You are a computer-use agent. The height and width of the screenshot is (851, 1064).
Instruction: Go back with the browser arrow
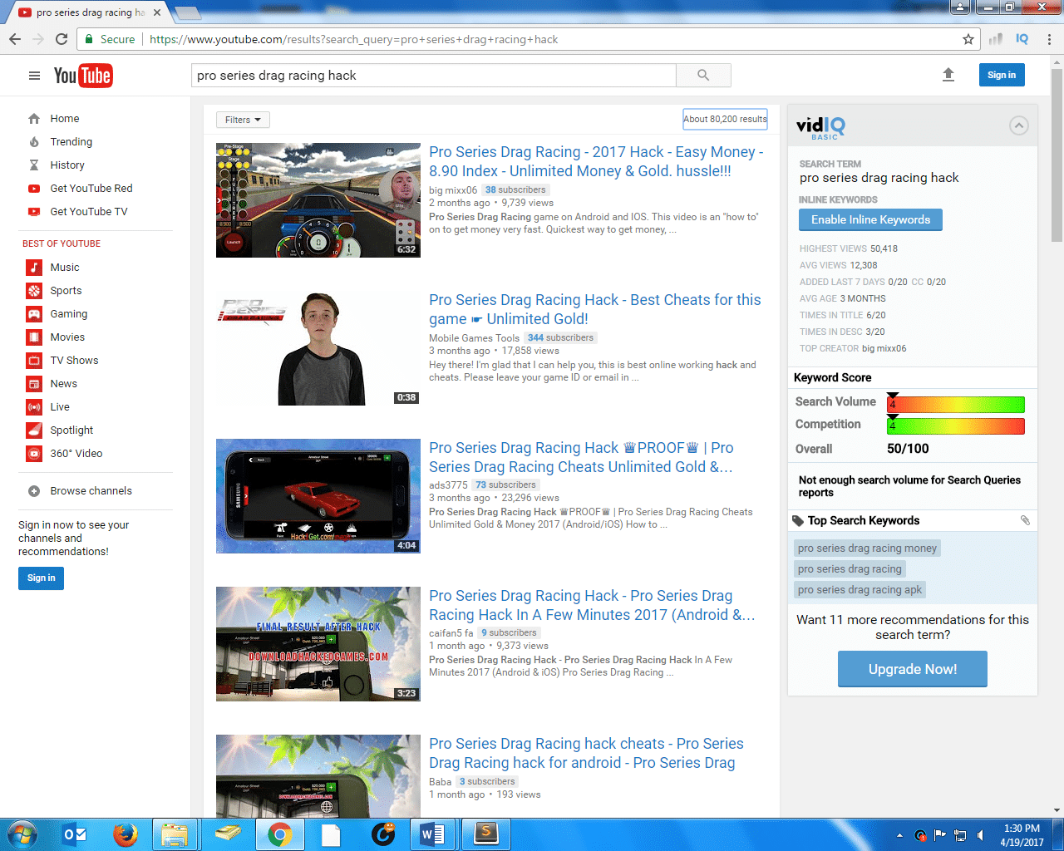pyautogui.click(x=15, y=39)
